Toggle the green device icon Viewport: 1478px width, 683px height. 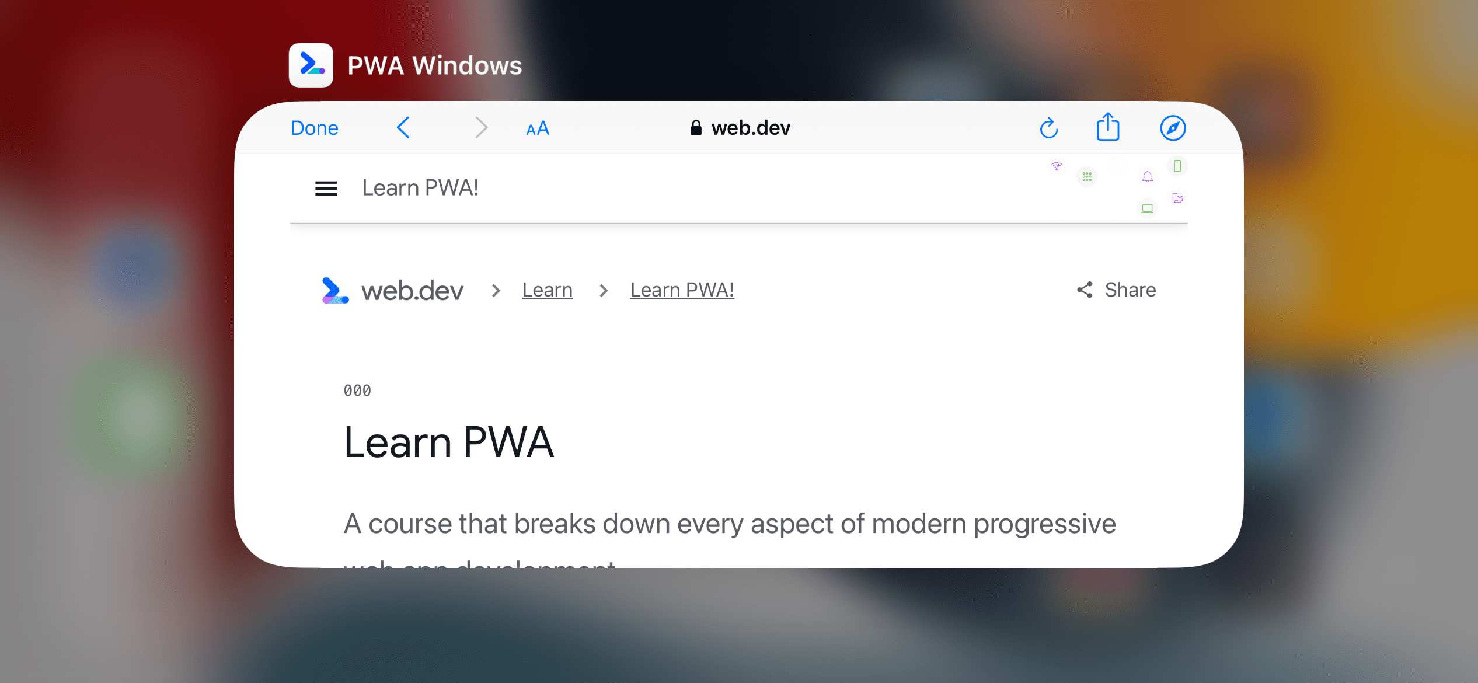pyautogui.click(x=1178, y=167)
